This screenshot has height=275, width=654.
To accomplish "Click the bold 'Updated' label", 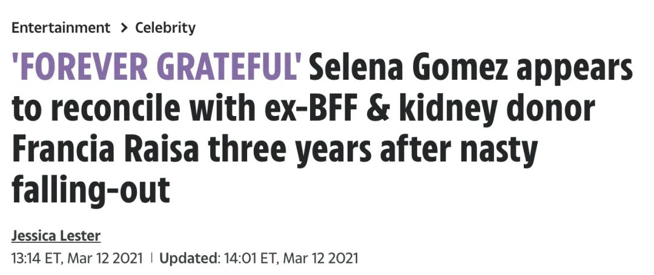I will pyautogui.click(x=189, y=258).
